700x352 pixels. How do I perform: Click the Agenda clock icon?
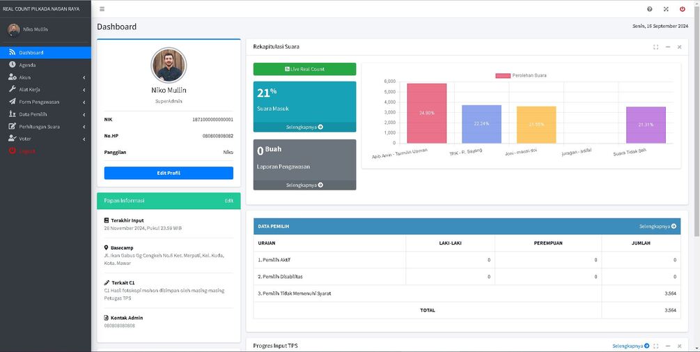12,65
